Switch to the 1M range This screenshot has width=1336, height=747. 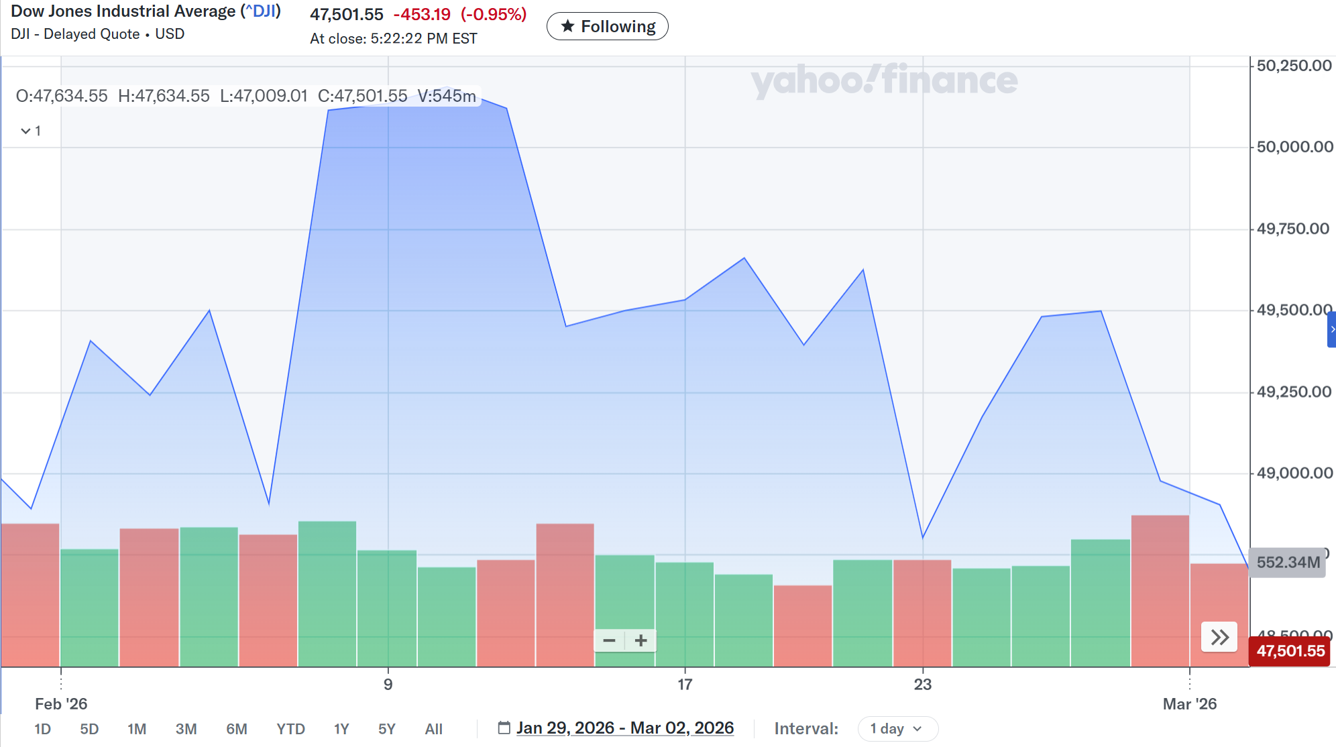[137, 729]
